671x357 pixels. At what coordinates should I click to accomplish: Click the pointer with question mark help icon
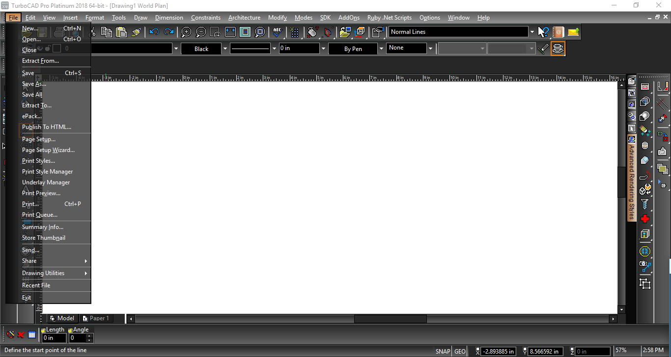[x=543, y=32]
